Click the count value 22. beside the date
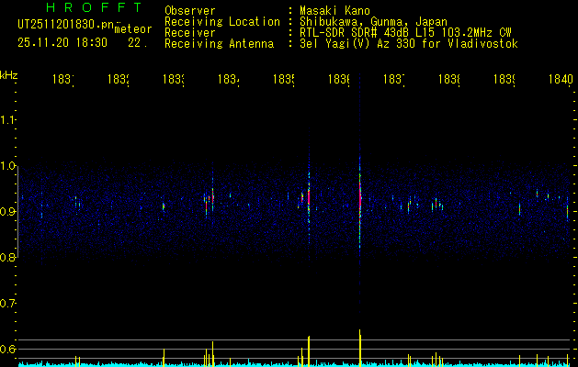Screen dimensions: 578x367 (x=138, y=43)
